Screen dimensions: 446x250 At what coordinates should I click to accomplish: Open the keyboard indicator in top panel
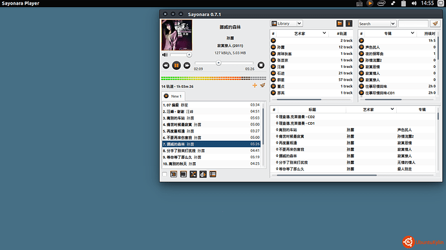tap(359, 3)
